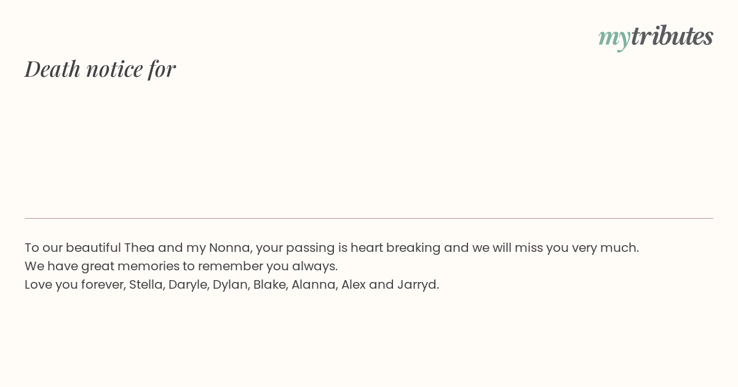This screenshot has height=387, width=738.
Task: Click the horizontal divider line
Action: [369, 218]
